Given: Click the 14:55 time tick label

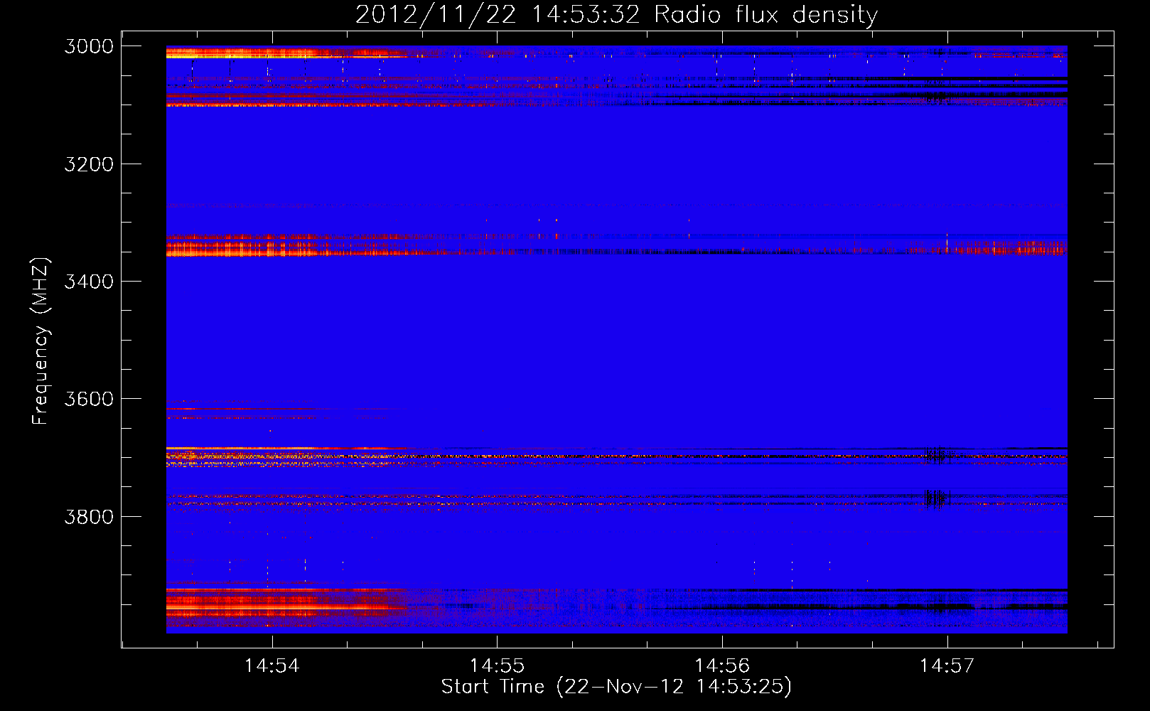Looking at the screenshot, I should point(497,665).
